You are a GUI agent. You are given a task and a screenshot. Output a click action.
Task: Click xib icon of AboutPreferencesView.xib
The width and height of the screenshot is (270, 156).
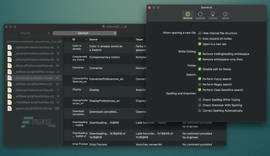(x=10, y=47)
